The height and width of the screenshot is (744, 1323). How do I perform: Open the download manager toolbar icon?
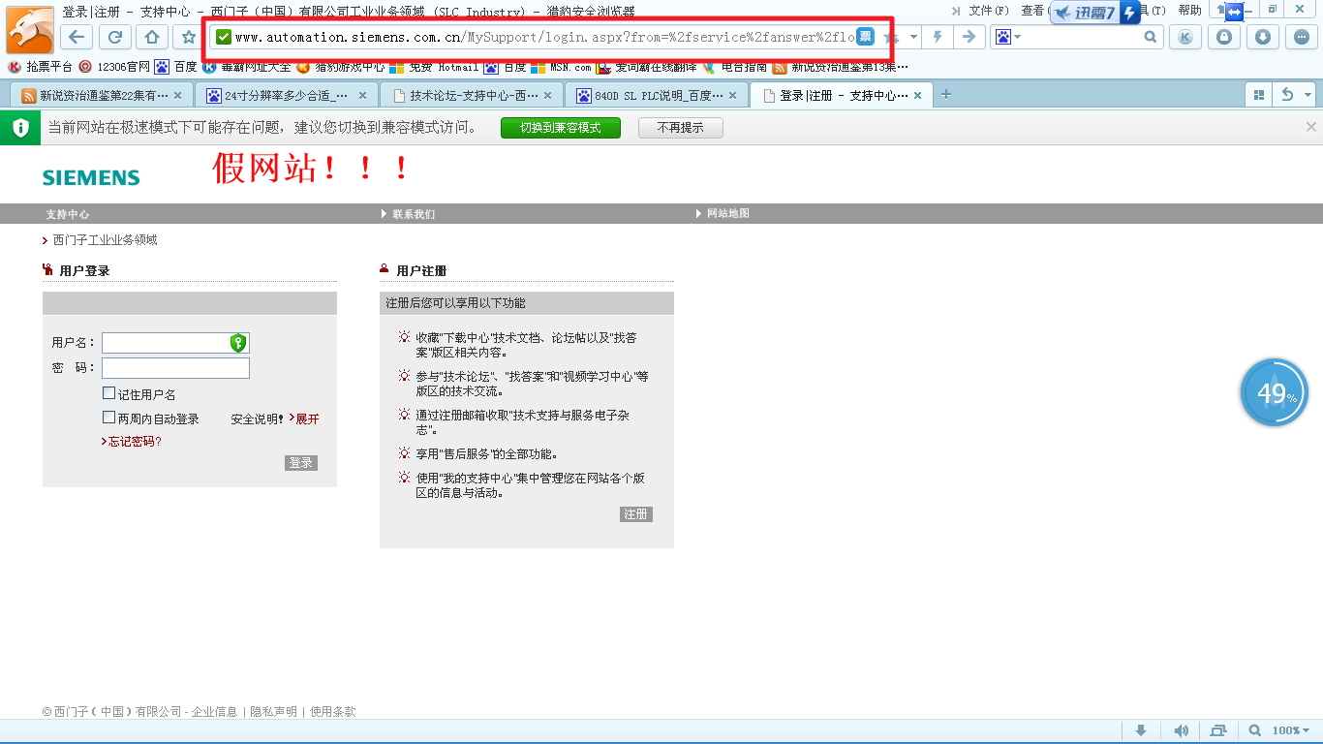coord(1263,37)
